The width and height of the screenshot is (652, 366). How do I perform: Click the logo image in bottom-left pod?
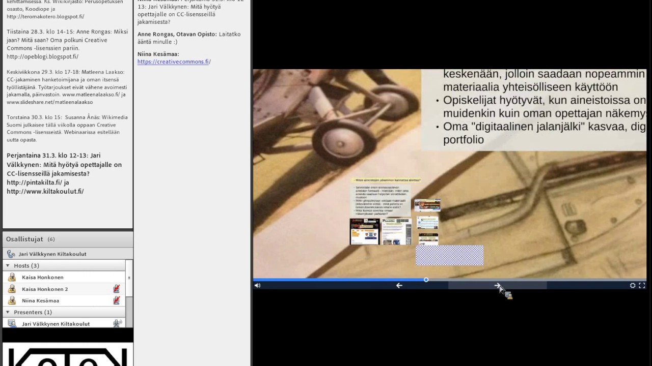[x=68, y=355]
